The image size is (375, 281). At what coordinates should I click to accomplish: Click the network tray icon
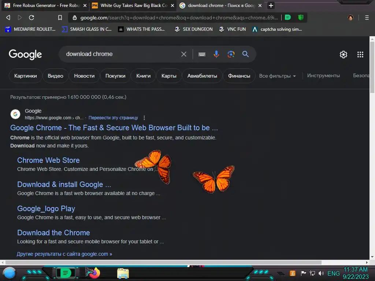point(312,273)
